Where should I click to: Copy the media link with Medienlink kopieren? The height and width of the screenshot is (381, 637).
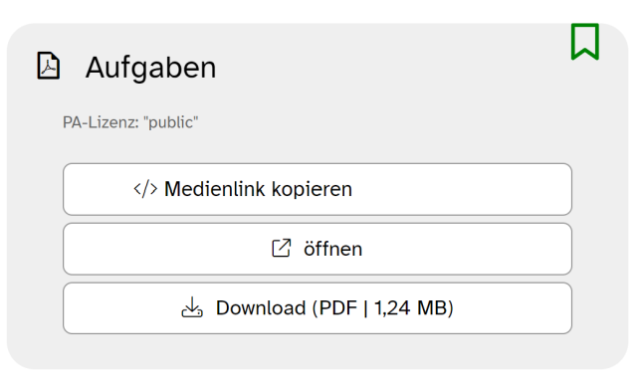coord(318,189)
